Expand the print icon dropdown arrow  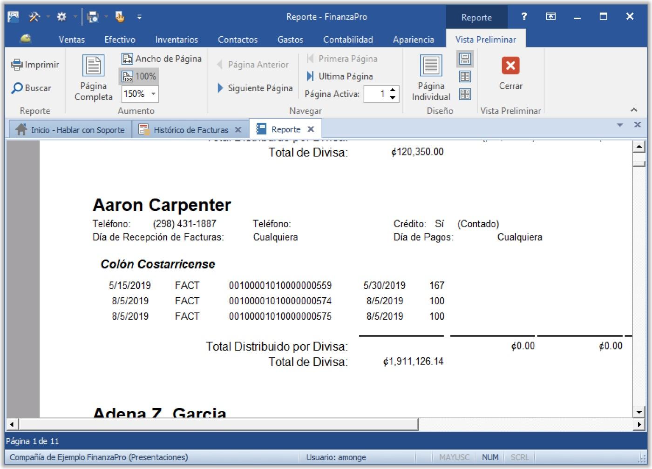point(106,17)
